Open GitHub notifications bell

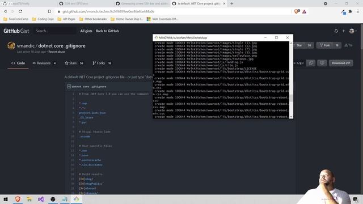pos(336,31)
